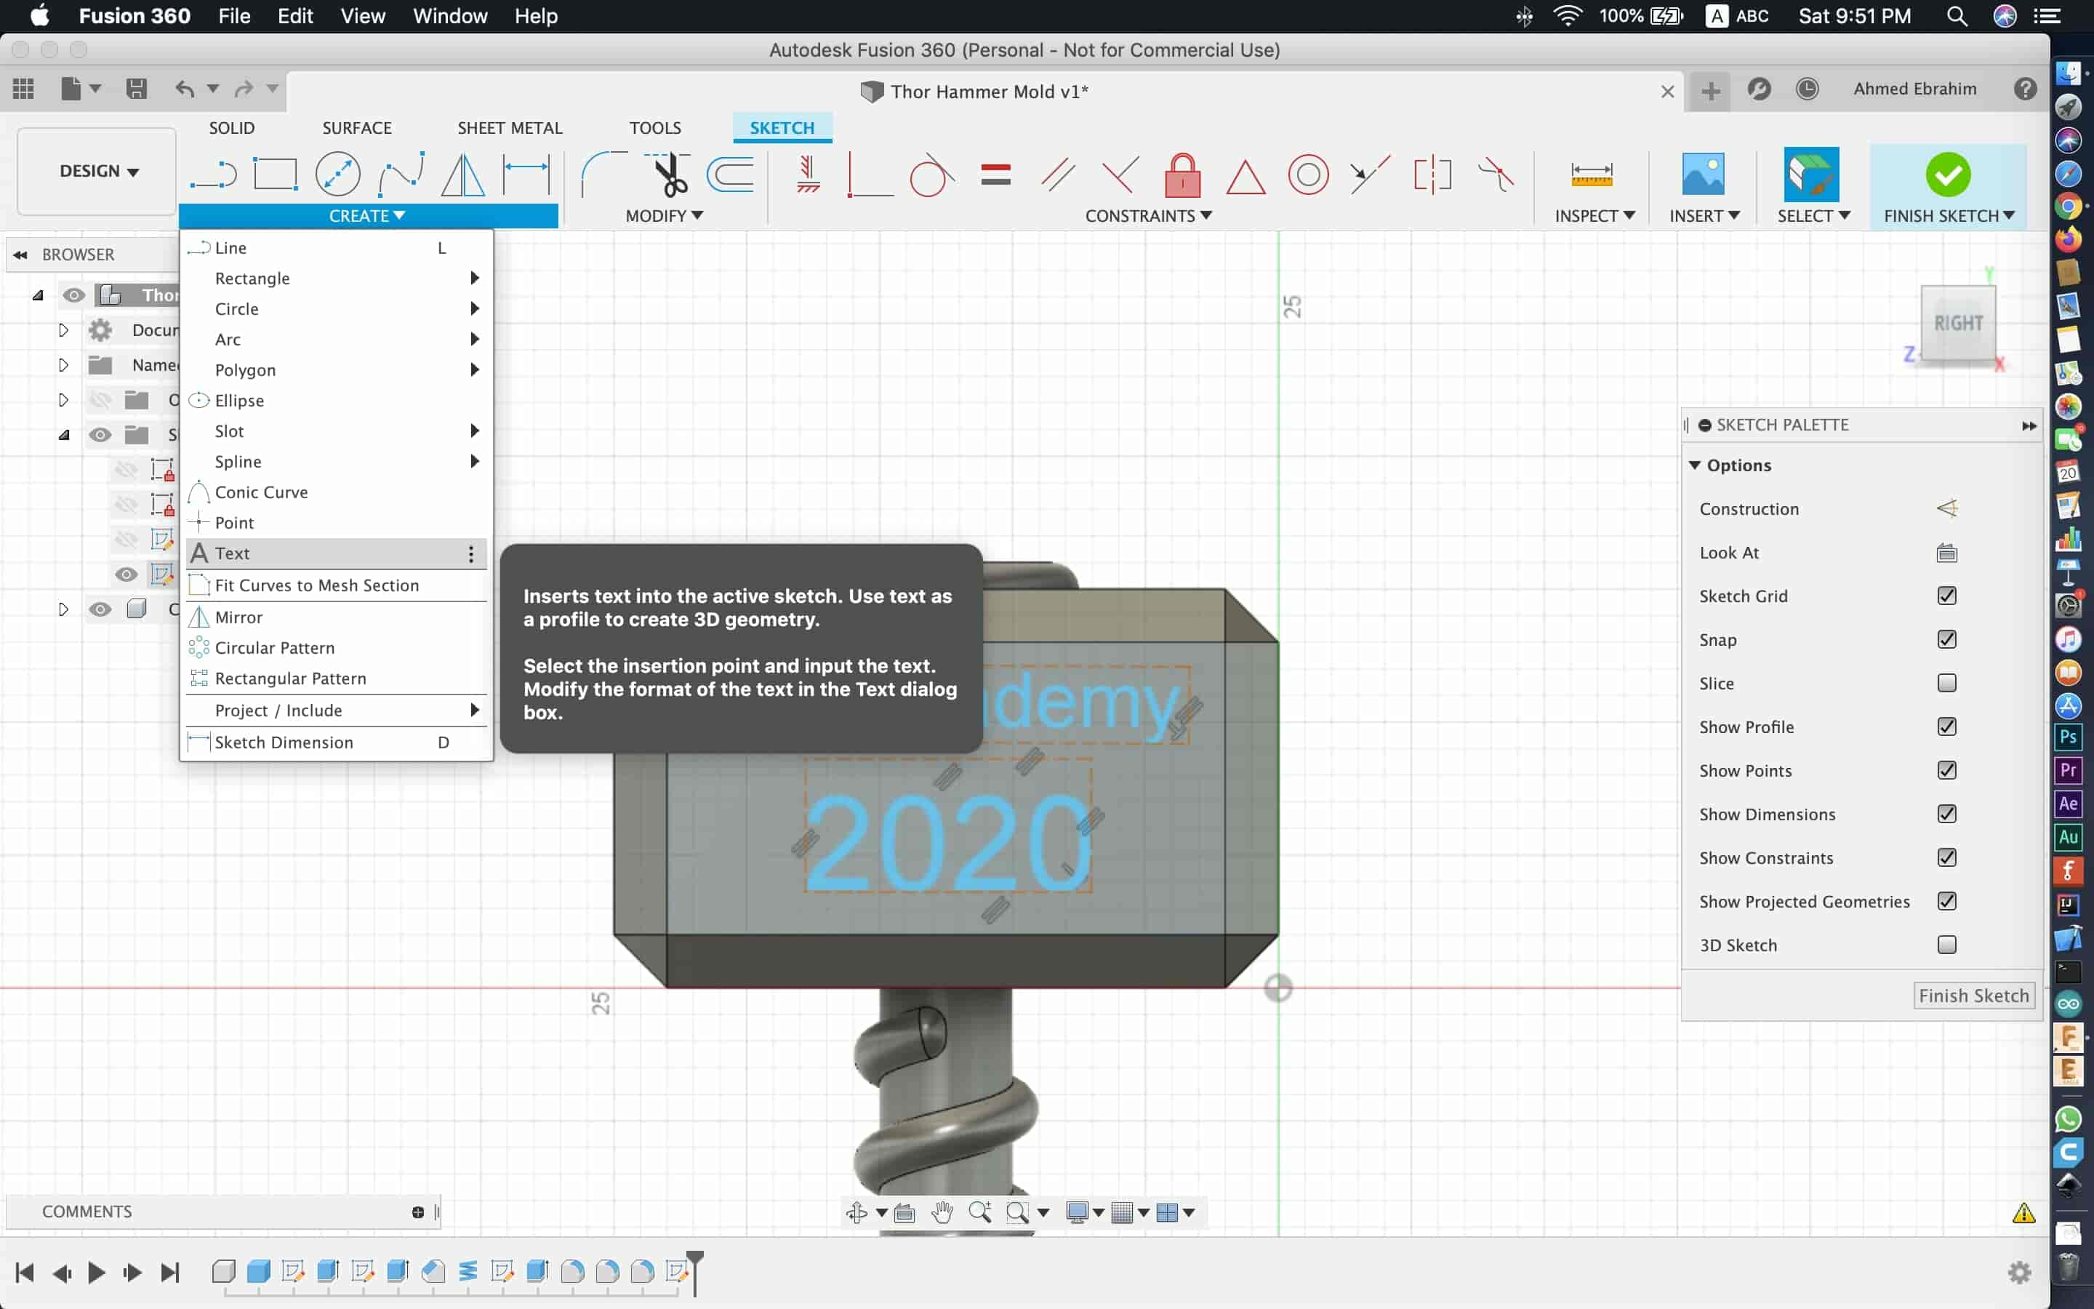Viewport: 2094px width, 1309px height.
Task: Apply the Perpendicular constraint icon
Action: pyautogui.click(x=1120, y=175)
